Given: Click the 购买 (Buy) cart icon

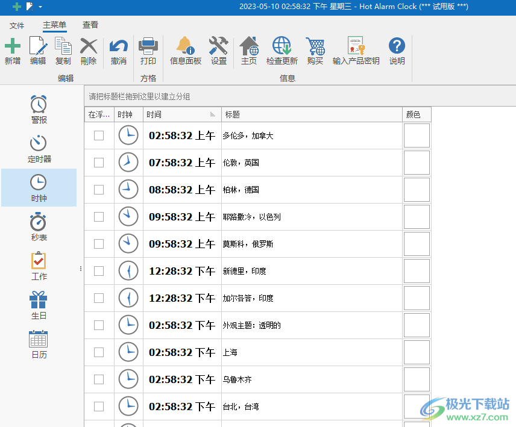Looking at the screenshot, I should click(x=315, y=46).
